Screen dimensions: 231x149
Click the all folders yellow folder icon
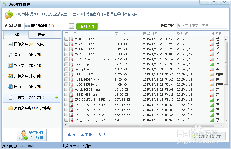(10, 108)
